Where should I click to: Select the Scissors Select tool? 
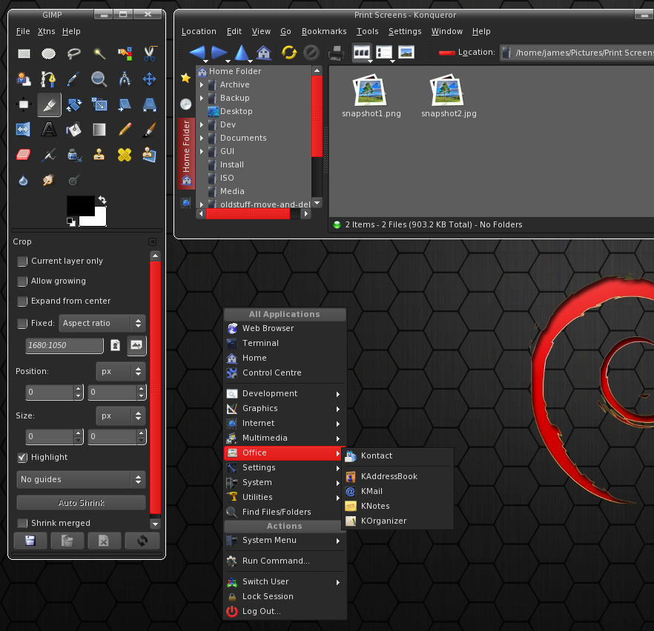[149, 53]
